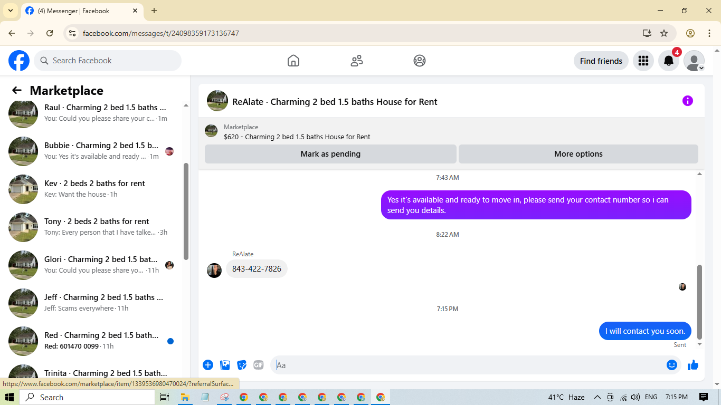Click the Marketplace heading
Image resolution: width=721 pixels, height=405 pixels.
(67, 90)
